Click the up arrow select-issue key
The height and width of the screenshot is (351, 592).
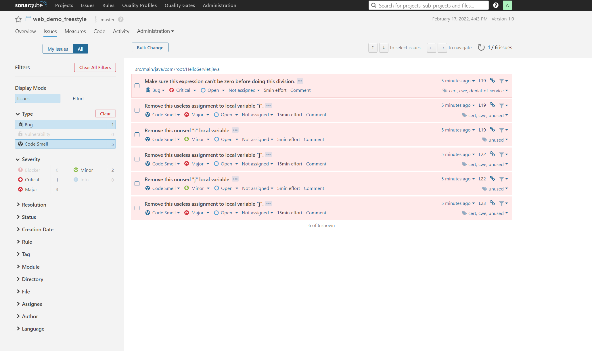pos(373,47)
